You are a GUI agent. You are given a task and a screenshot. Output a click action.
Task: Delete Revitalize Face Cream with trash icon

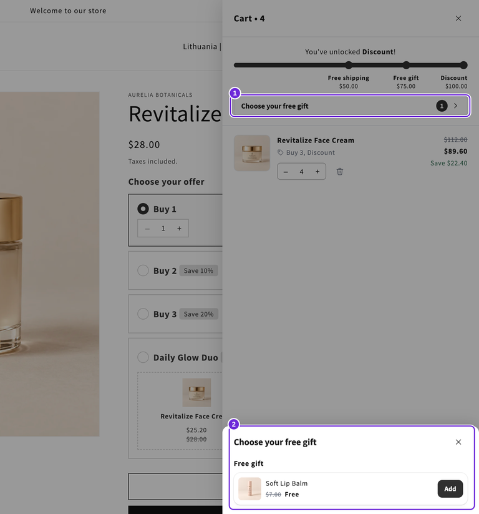340,172
